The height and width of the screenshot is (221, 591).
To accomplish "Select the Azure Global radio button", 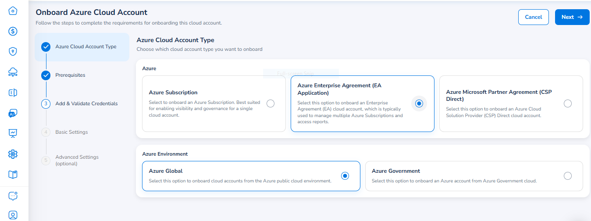I will coord(345,176).
